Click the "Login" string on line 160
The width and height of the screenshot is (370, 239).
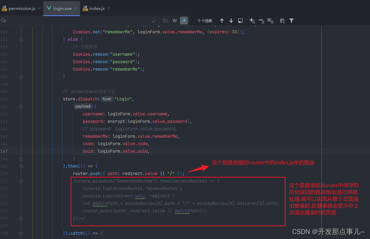123,99
